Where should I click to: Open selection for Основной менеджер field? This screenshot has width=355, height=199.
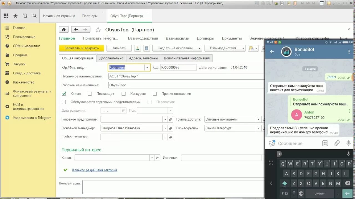(x=171, y=128)
